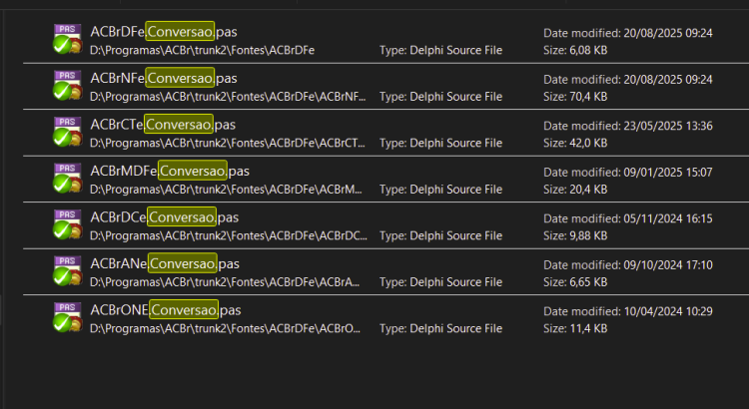This screenshot has width=749, height=409.
Task: Click the path ending in ACBrCT...
Action: pyautogui.click(x=228, y=143)
